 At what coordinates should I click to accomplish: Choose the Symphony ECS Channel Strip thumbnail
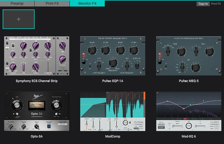pyautogui.click(x=37, y=56)
